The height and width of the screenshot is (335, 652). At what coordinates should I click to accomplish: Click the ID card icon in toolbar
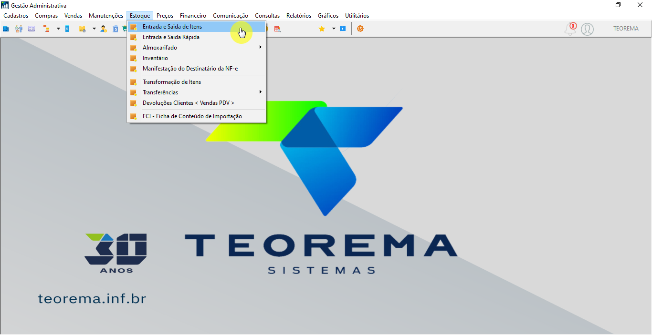point(32,29)
